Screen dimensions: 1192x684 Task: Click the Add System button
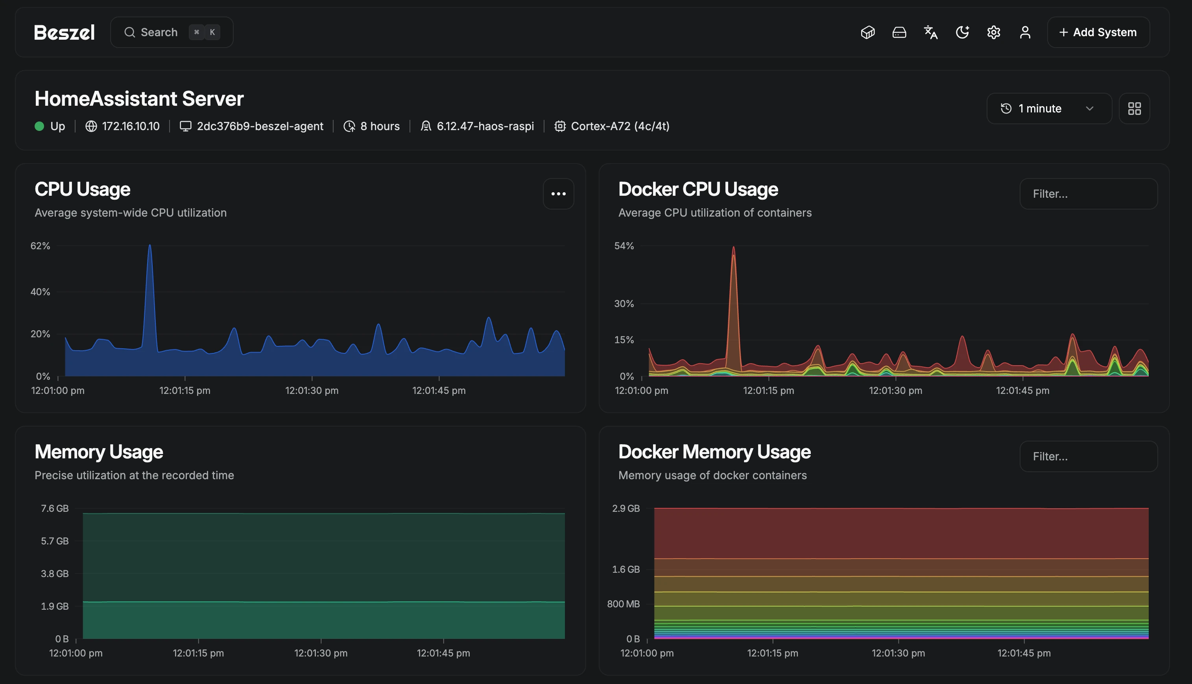(x=1098, y=32)
